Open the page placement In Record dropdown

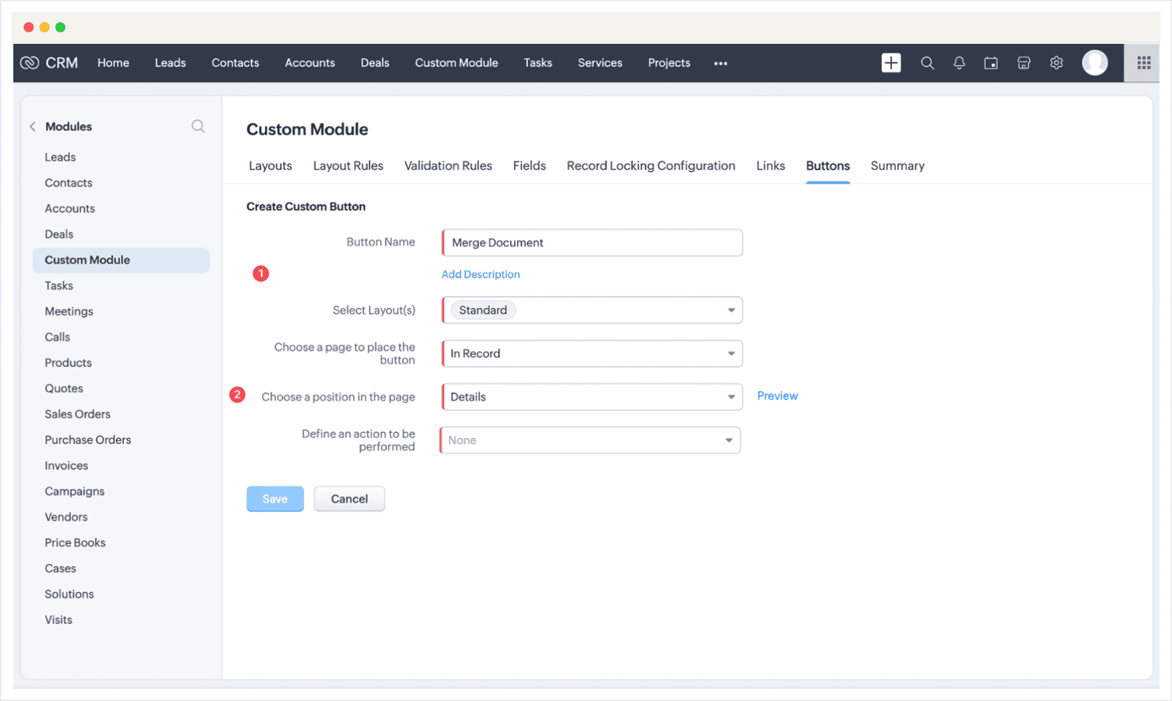[592, 353]
